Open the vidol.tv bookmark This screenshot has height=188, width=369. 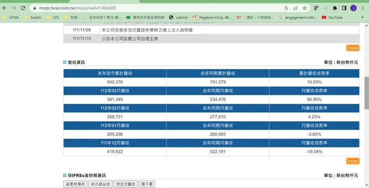[179, 17]
